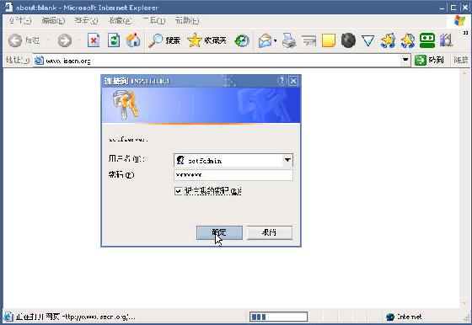Viewport: 472px width, 325px height.
Task: Open the address bar history dropdown
Action: tap(405, 60)
